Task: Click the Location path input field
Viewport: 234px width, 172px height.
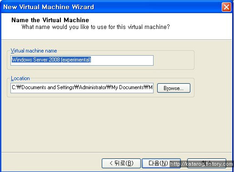Action: point(82,88)
